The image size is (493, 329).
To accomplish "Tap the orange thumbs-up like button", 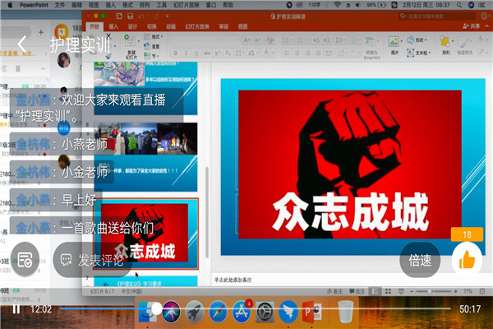I will click(x=467, y=260).
